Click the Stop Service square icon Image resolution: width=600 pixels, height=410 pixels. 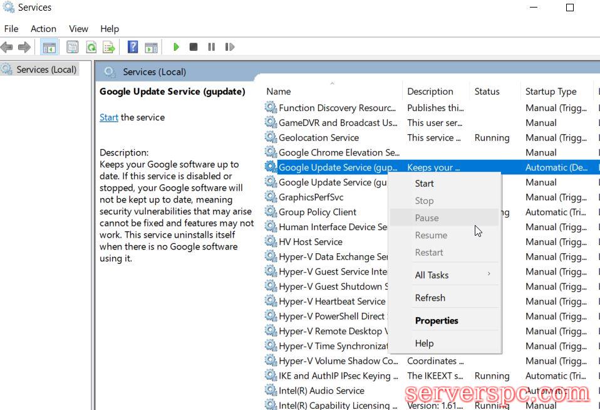(x=194, y=47)
